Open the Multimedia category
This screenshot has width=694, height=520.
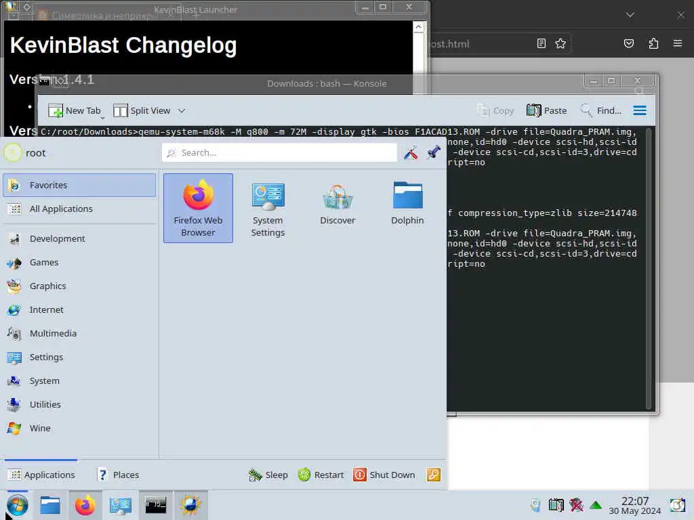(80, 333)
